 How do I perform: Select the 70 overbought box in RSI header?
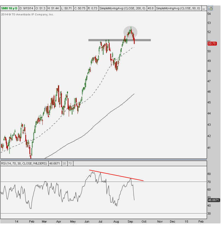point(70,163)
